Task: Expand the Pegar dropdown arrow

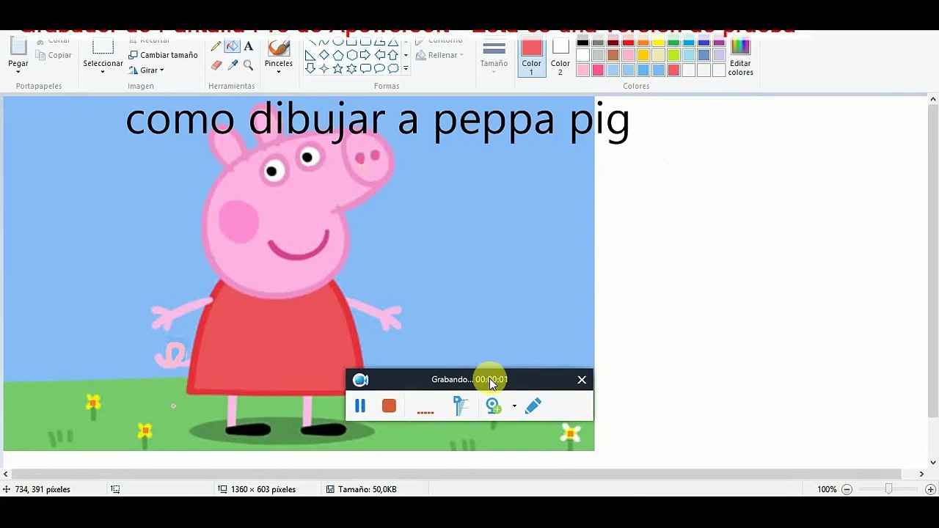Action: 18,73
